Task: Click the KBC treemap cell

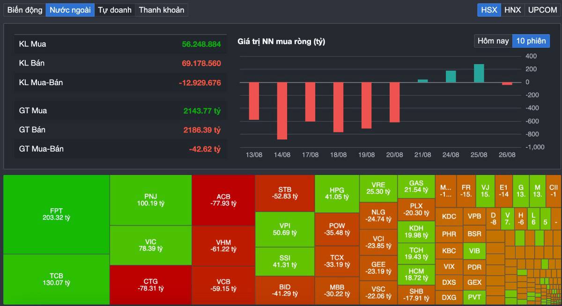Action: coord(449,251)
